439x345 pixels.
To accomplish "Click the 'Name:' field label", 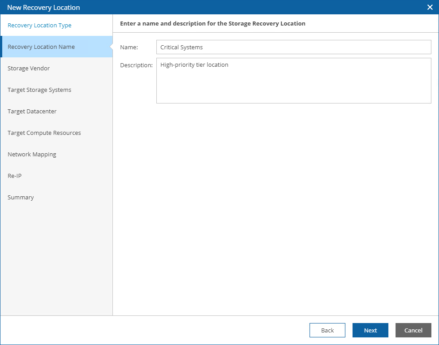I will [129, 47].
